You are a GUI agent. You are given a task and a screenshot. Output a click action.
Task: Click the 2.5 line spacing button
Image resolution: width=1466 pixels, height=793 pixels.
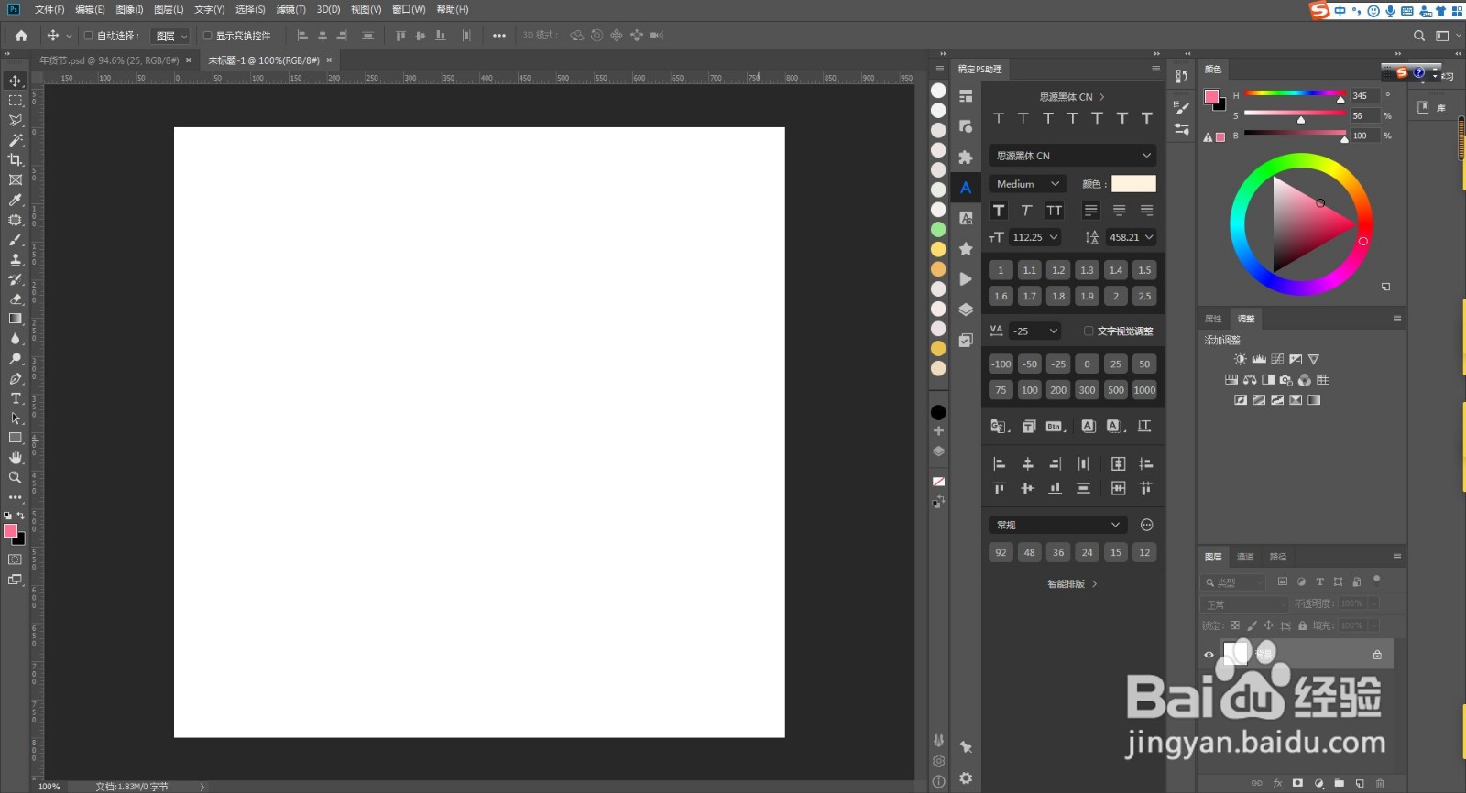pyautogui.click(x=1144, y=296)
